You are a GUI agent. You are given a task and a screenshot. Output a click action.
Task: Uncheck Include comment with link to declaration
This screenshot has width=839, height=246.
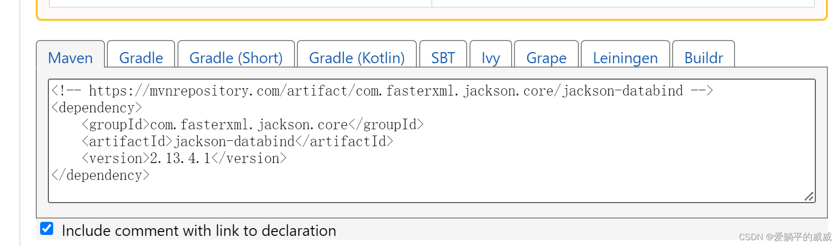pos(47,229)
